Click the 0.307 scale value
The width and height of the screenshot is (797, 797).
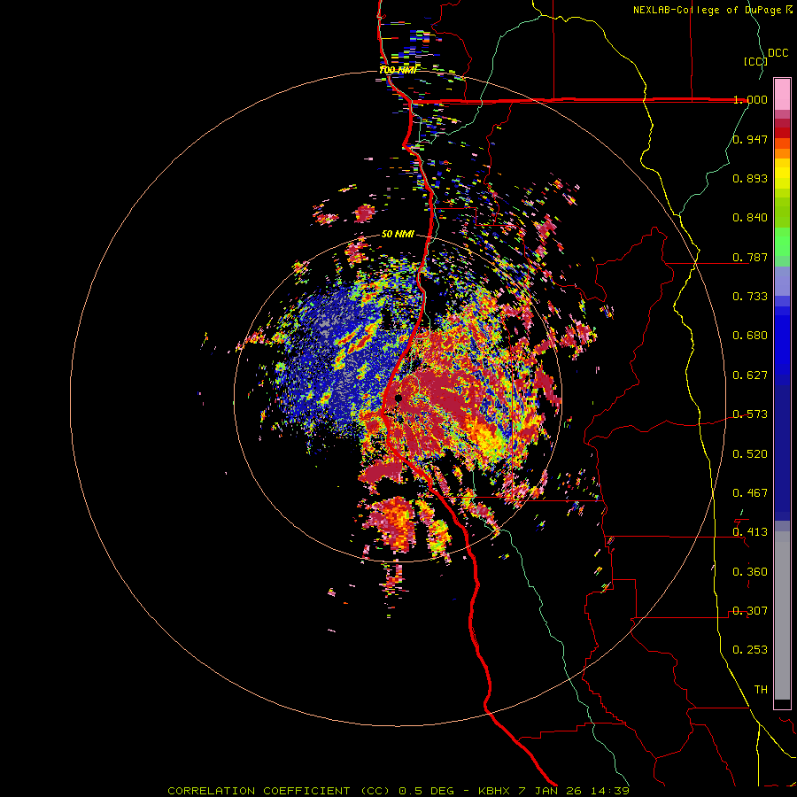(750, 611)
